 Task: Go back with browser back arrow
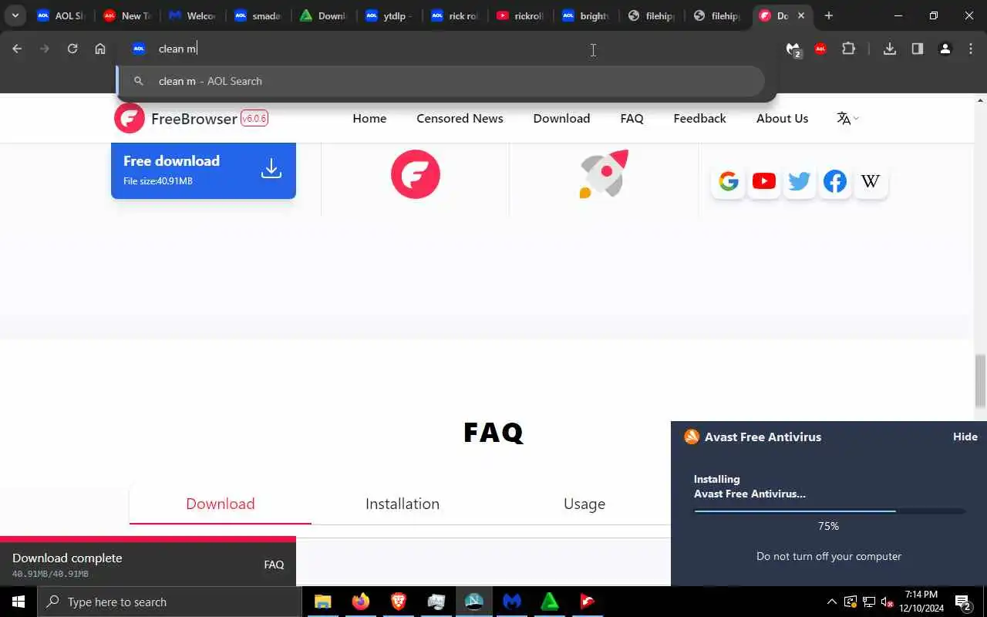pyautogui.click(x=17, y=49)
